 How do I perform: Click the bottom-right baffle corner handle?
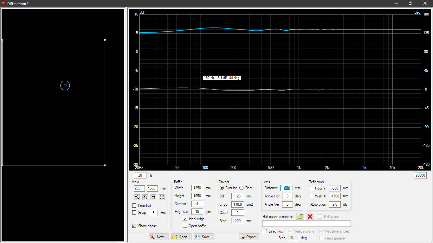[105, 165]
